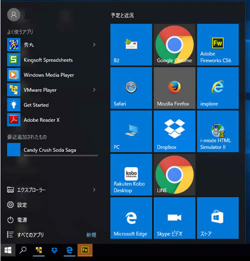
Task: Click the 予定と近況 group header
Action: pyautogui.click(x=122, y=15)
